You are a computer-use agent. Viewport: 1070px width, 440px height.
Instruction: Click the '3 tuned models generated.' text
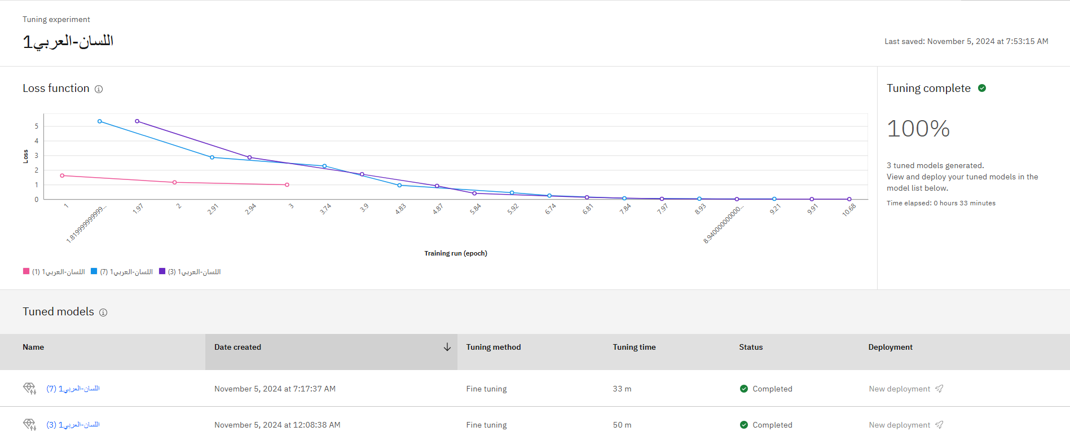click(935, 165)
